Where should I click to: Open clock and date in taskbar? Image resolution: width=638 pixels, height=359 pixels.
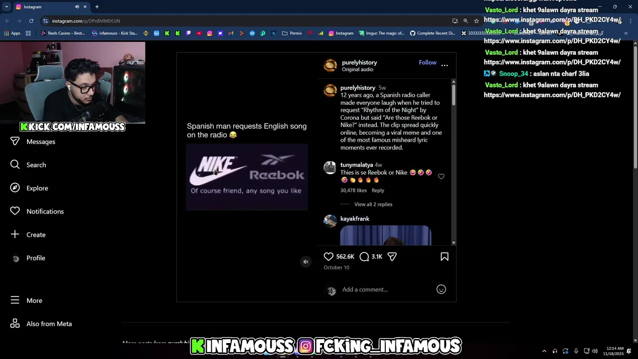click(613, 351)
